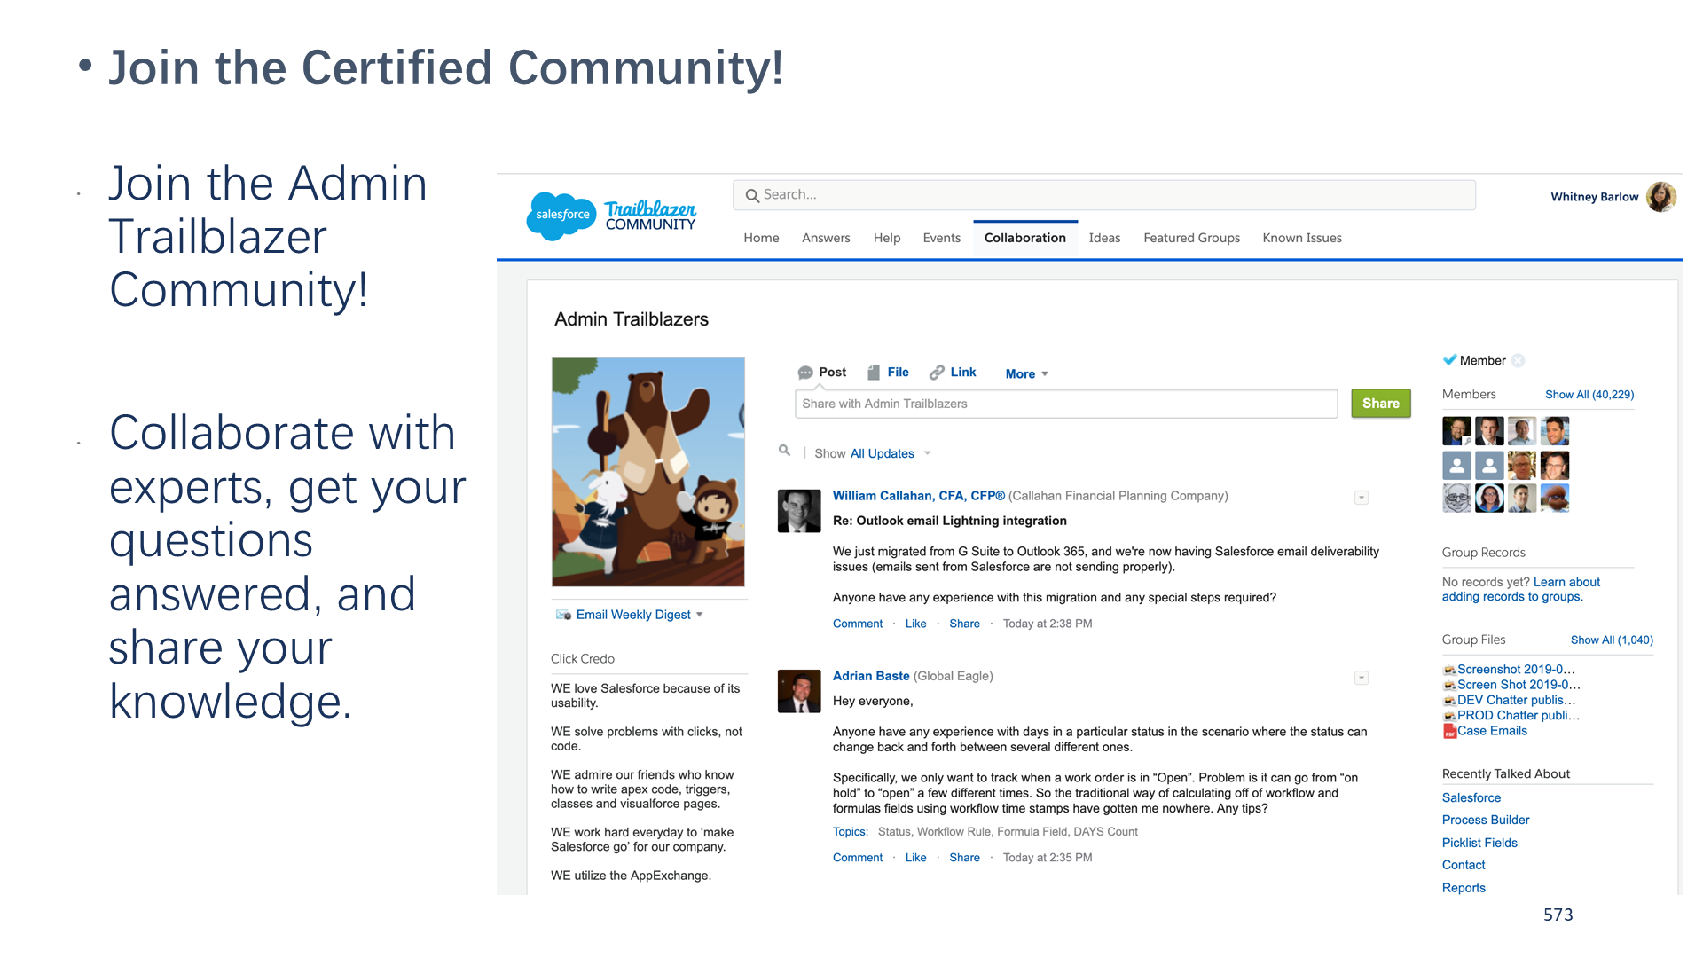Open William Callahan, CFA, CFP® profile link
This screenshot has width=1703, height=958.
point(919,496)
